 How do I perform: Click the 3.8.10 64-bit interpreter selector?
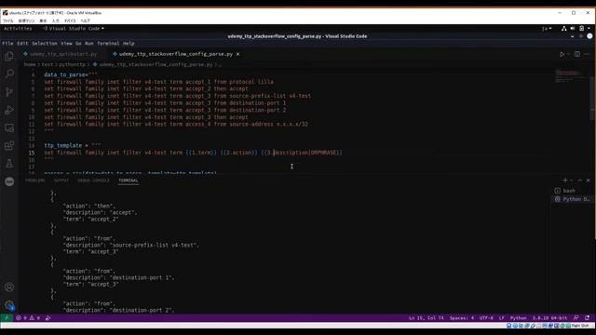pos(549,318)
